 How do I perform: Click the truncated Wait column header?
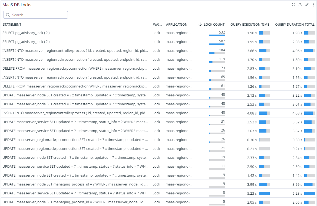tap(157, 25)
